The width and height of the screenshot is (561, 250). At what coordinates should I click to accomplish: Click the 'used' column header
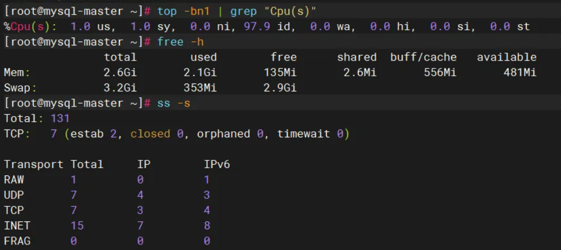pos(204,57)
